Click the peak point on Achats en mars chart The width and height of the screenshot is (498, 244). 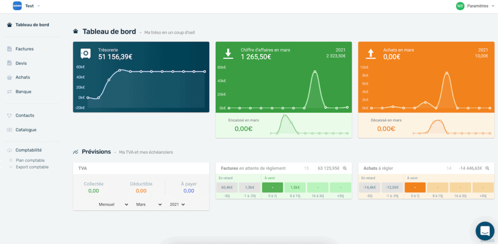coord(446,73)
